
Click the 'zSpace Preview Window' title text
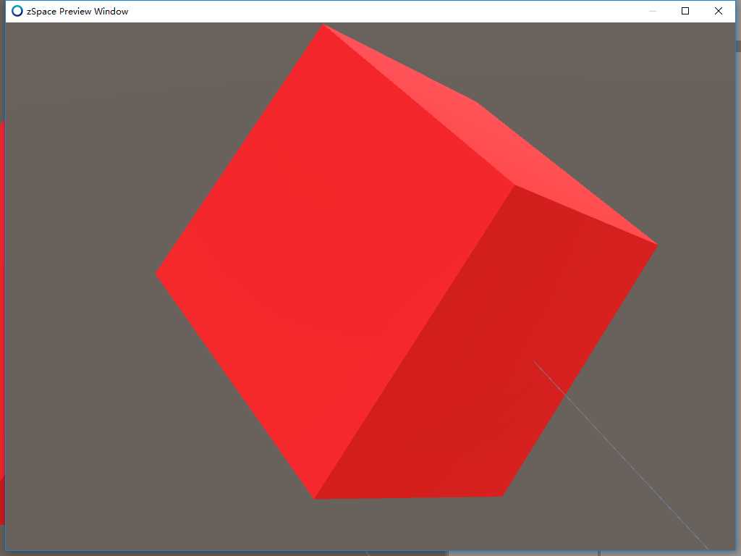[77, 12]
